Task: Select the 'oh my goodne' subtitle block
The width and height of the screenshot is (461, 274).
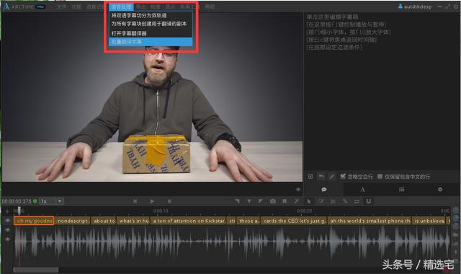Action: pyautogui.click(x=34, y=221)
